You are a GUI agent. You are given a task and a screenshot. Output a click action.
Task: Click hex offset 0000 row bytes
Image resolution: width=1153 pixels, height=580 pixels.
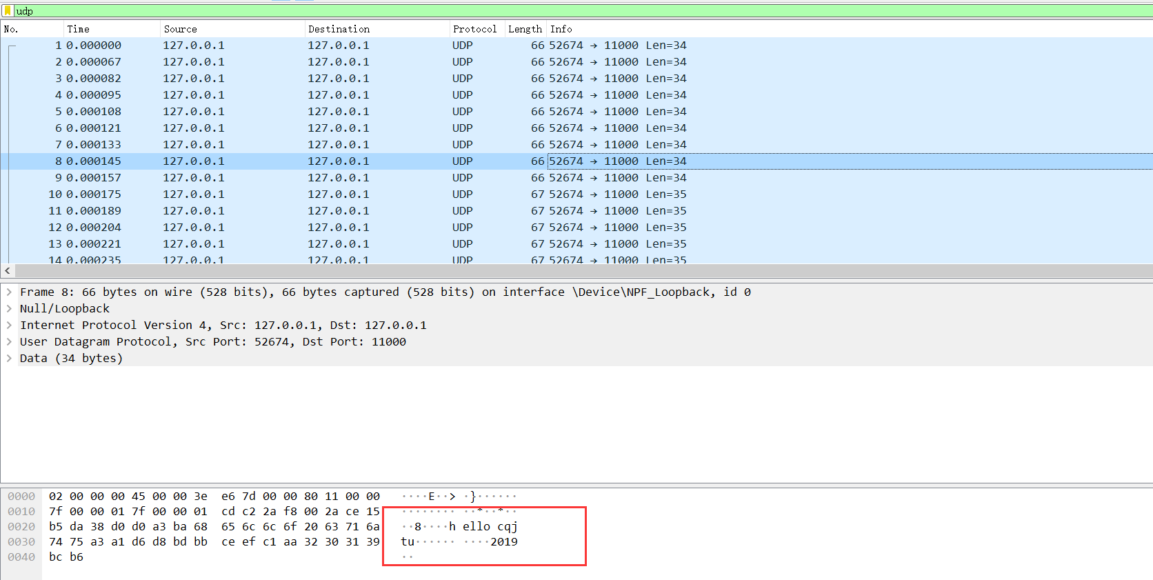pos(214,497)
